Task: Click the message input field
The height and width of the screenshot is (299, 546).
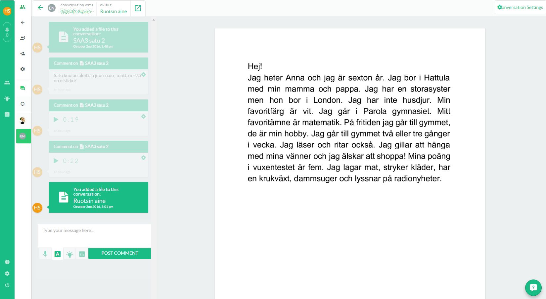Action: pos(94,235)
